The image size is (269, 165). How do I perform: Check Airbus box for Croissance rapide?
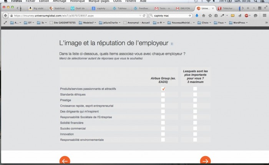click(163, 106)
